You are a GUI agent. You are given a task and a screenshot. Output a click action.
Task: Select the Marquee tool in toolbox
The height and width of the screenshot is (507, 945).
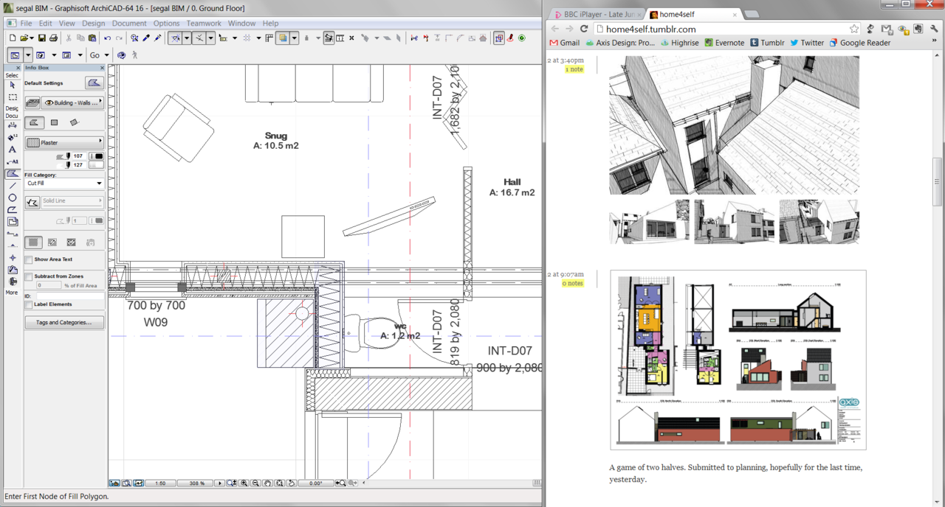(x=12, y=97)
